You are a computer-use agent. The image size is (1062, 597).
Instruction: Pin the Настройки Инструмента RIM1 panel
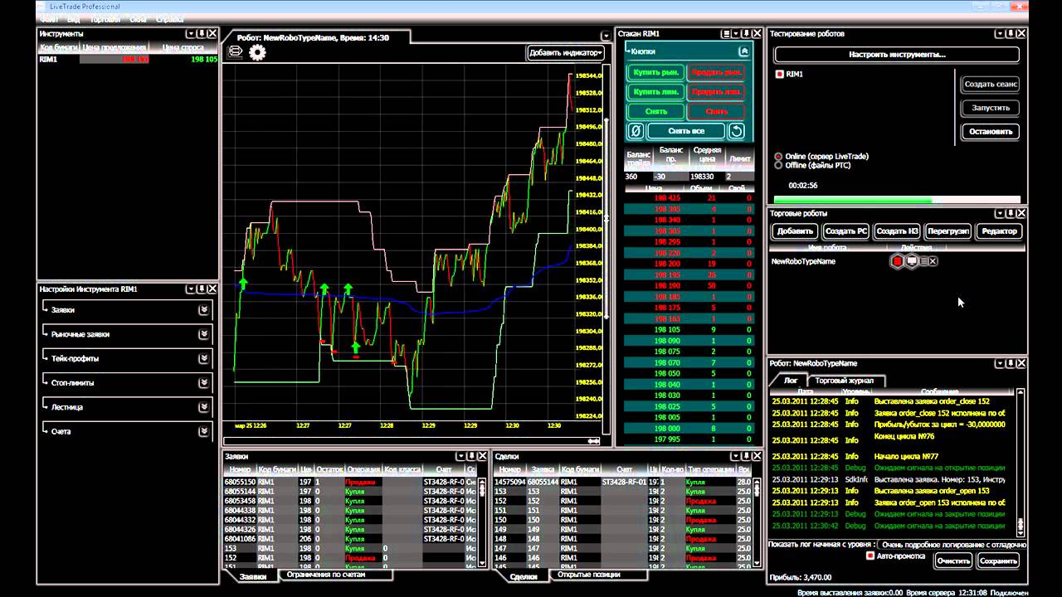(x=202, y=289)
